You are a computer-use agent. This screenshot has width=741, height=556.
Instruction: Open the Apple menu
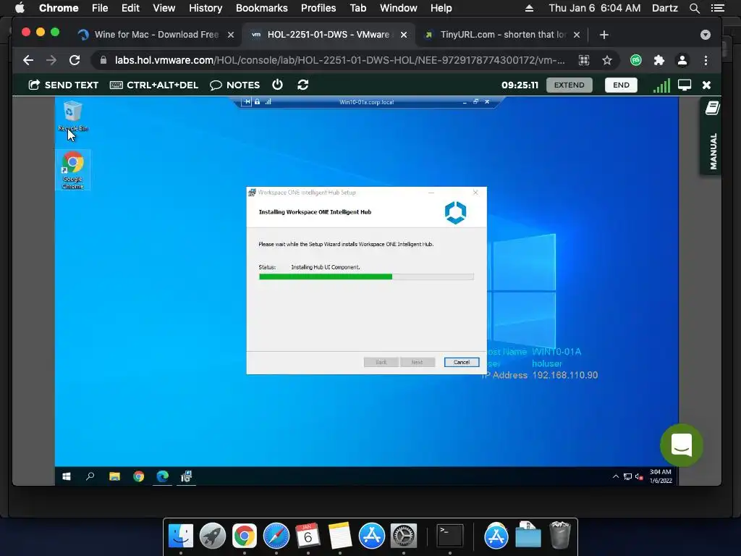point(20,8)
